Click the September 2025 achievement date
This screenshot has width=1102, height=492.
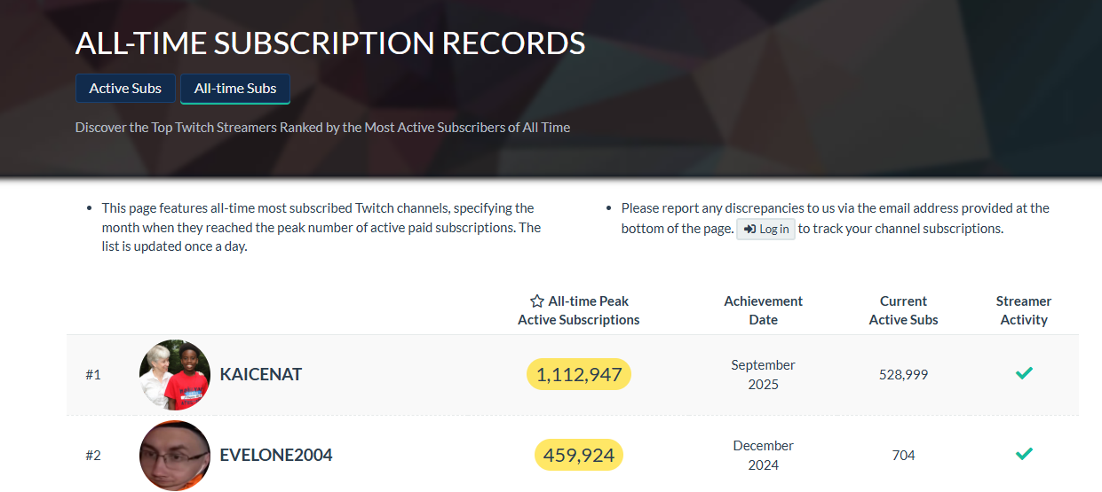(x=763, y=374)
